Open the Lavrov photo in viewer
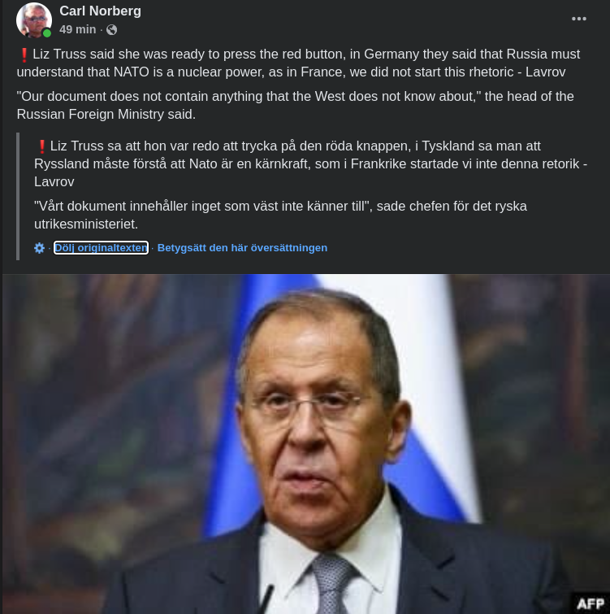 306,444
